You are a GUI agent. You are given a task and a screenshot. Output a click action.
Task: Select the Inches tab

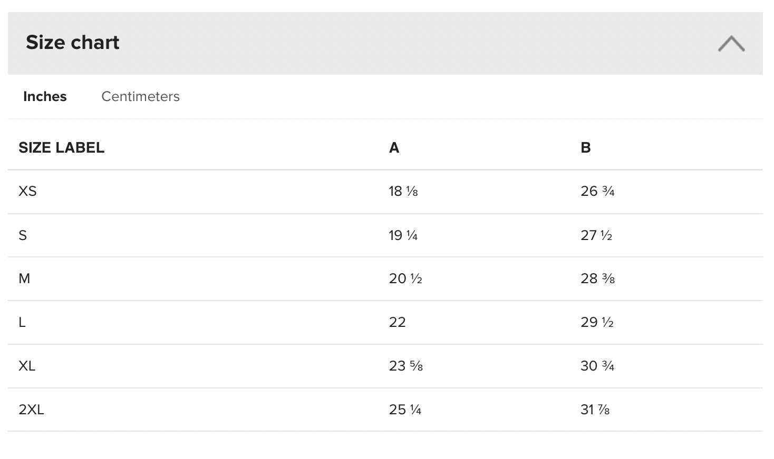pyautogui.click(x=45, y=96)
